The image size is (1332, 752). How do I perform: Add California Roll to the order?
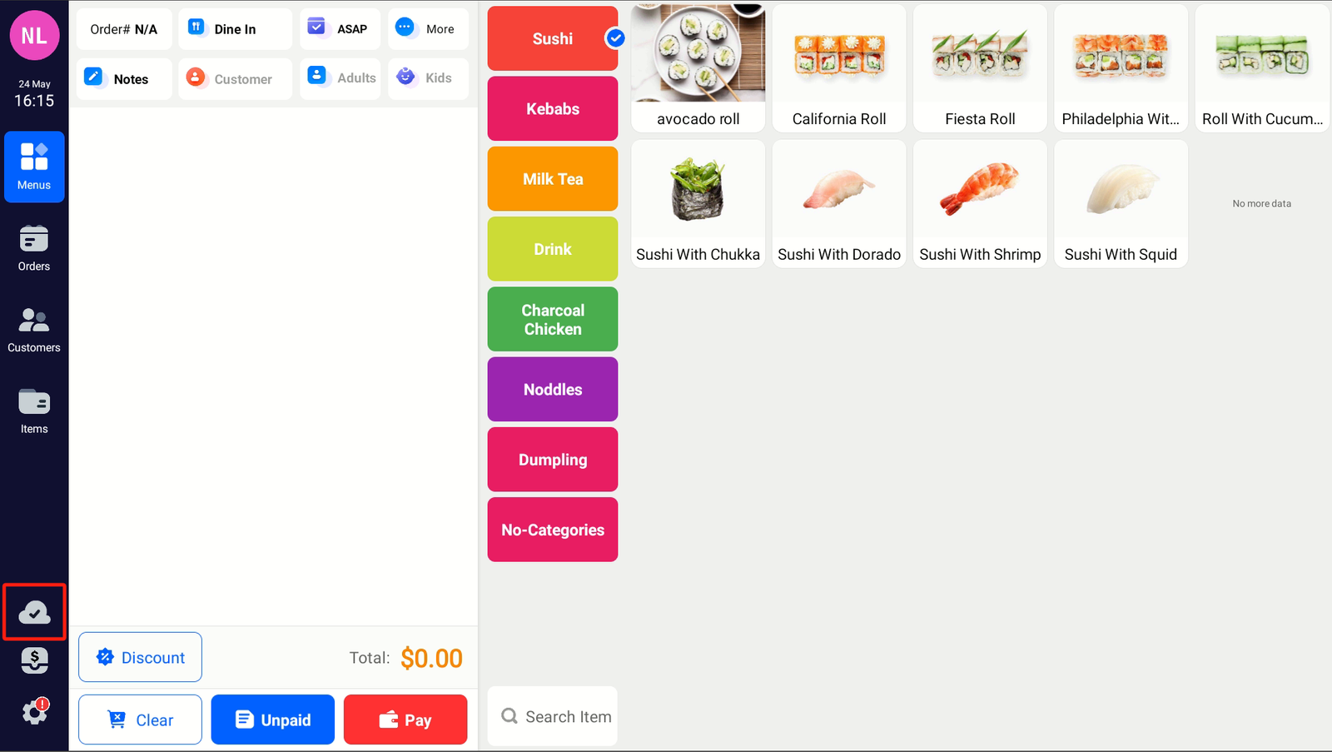click(839, 68)
